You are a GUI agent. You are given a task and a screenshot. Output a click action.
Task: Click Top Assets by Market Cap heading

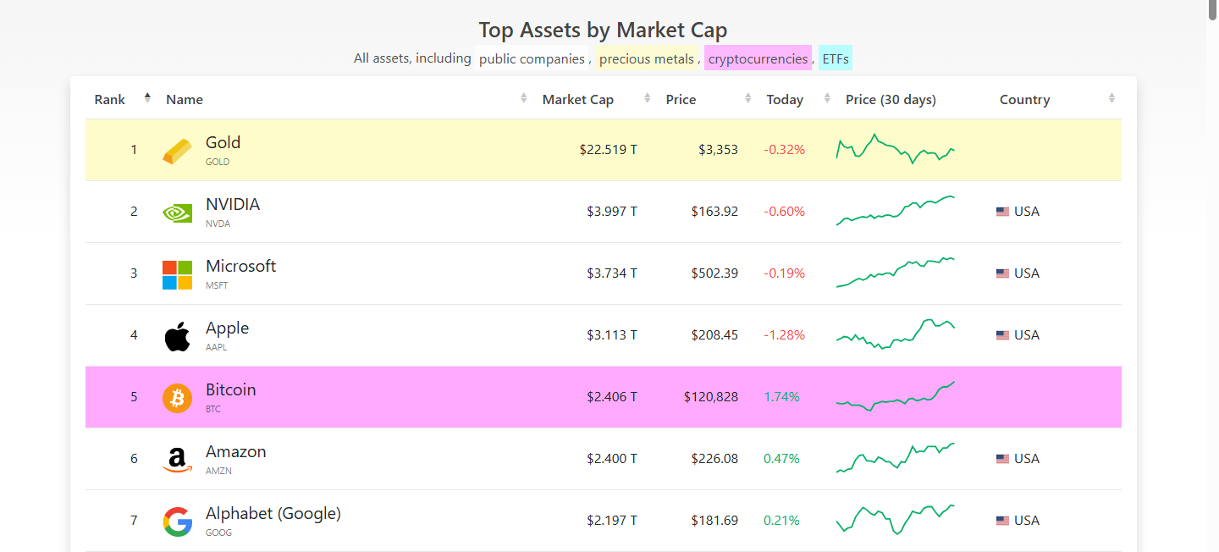pos(603,30)
